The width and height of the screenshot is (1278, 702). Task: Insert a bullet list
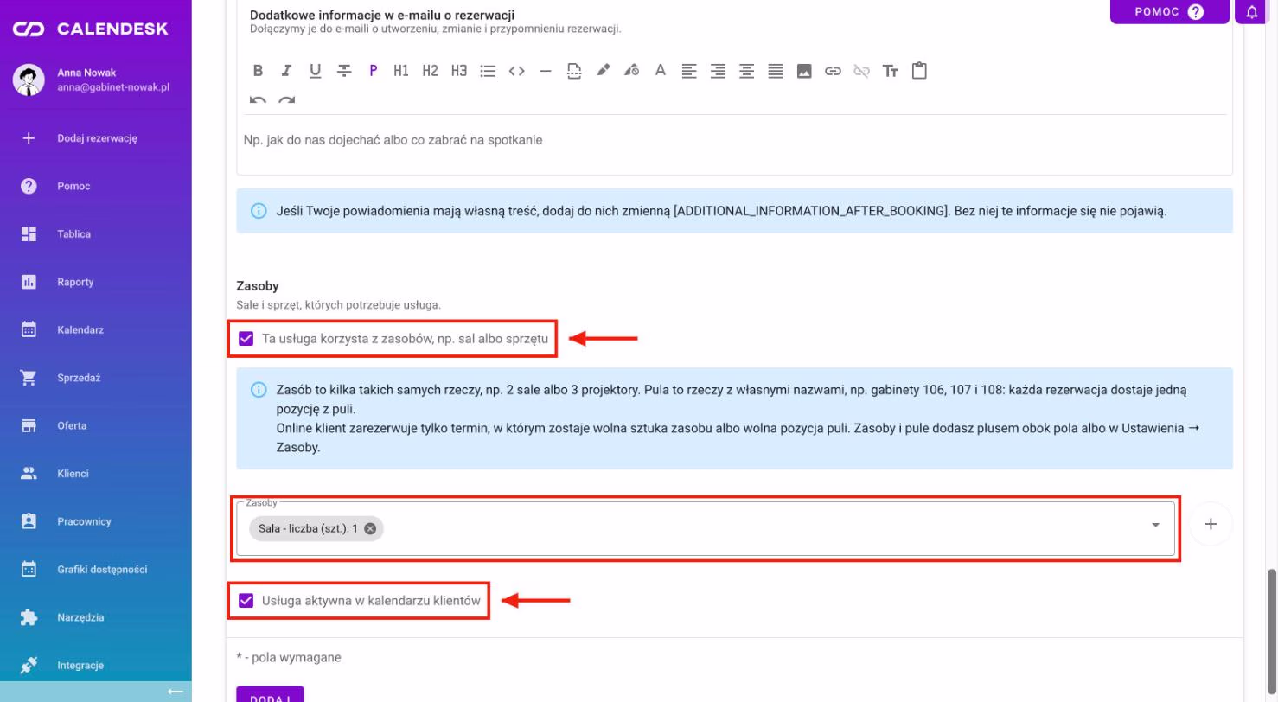pyautogui.click(x=488, y=71)
